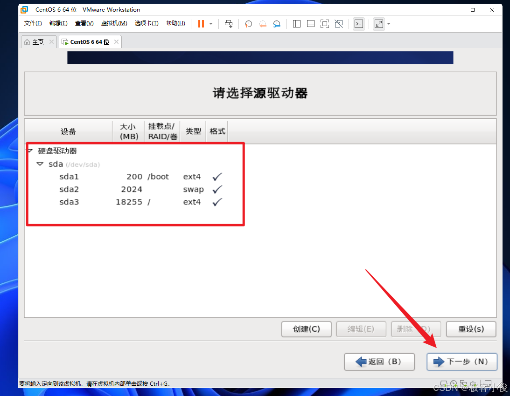Click the 200 size value for sda1

coord(134,177)
